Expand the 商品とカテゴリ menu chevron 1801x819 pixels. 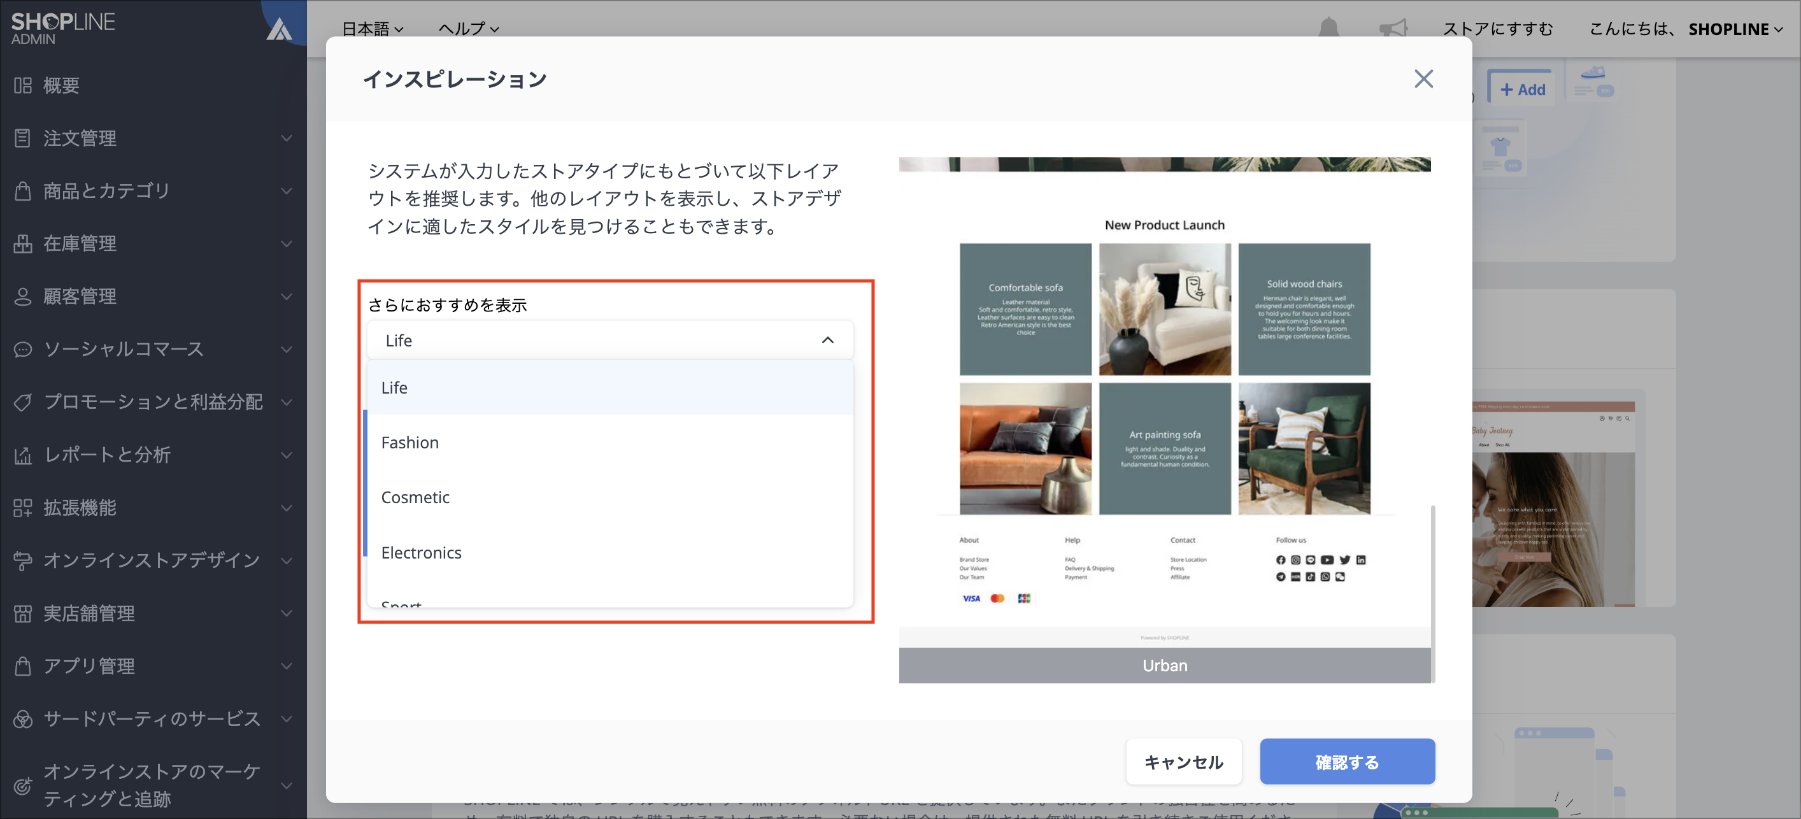coord(287,191)
